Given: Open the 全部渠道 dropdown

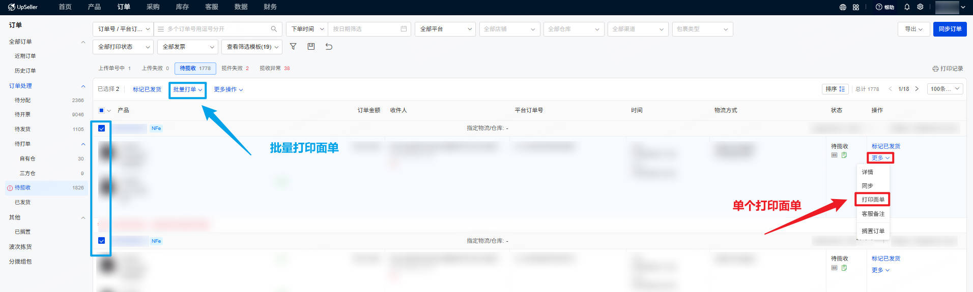Looking at the screenshot, I should 638,29.
